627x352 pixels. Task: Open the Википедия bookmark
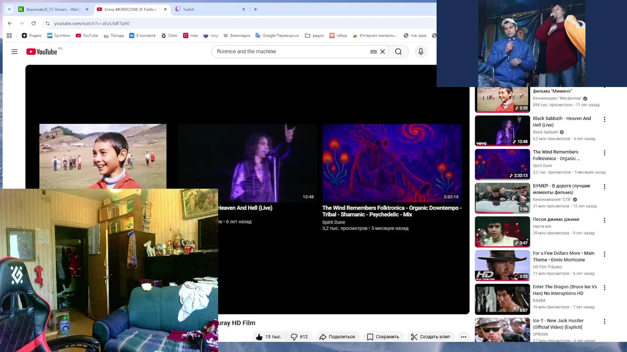pos(237,35)
